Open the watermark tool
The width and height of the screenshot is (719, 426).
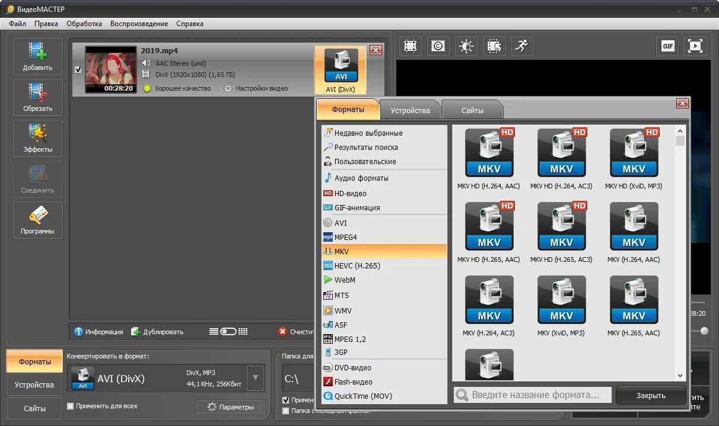click(x=438, y=46)
